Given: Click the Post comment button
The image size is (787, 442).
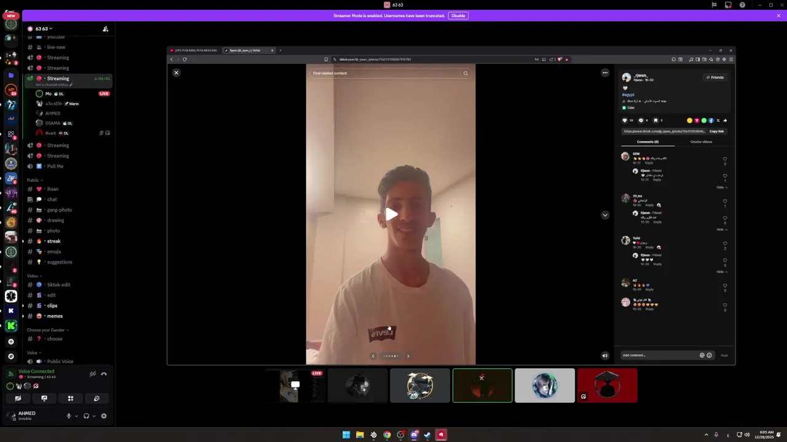Looking at the screenshot, I should point(724,355).
